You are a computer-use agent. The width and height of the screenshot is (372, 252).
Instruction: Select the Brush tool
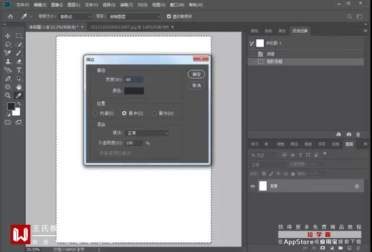[19, 53]
